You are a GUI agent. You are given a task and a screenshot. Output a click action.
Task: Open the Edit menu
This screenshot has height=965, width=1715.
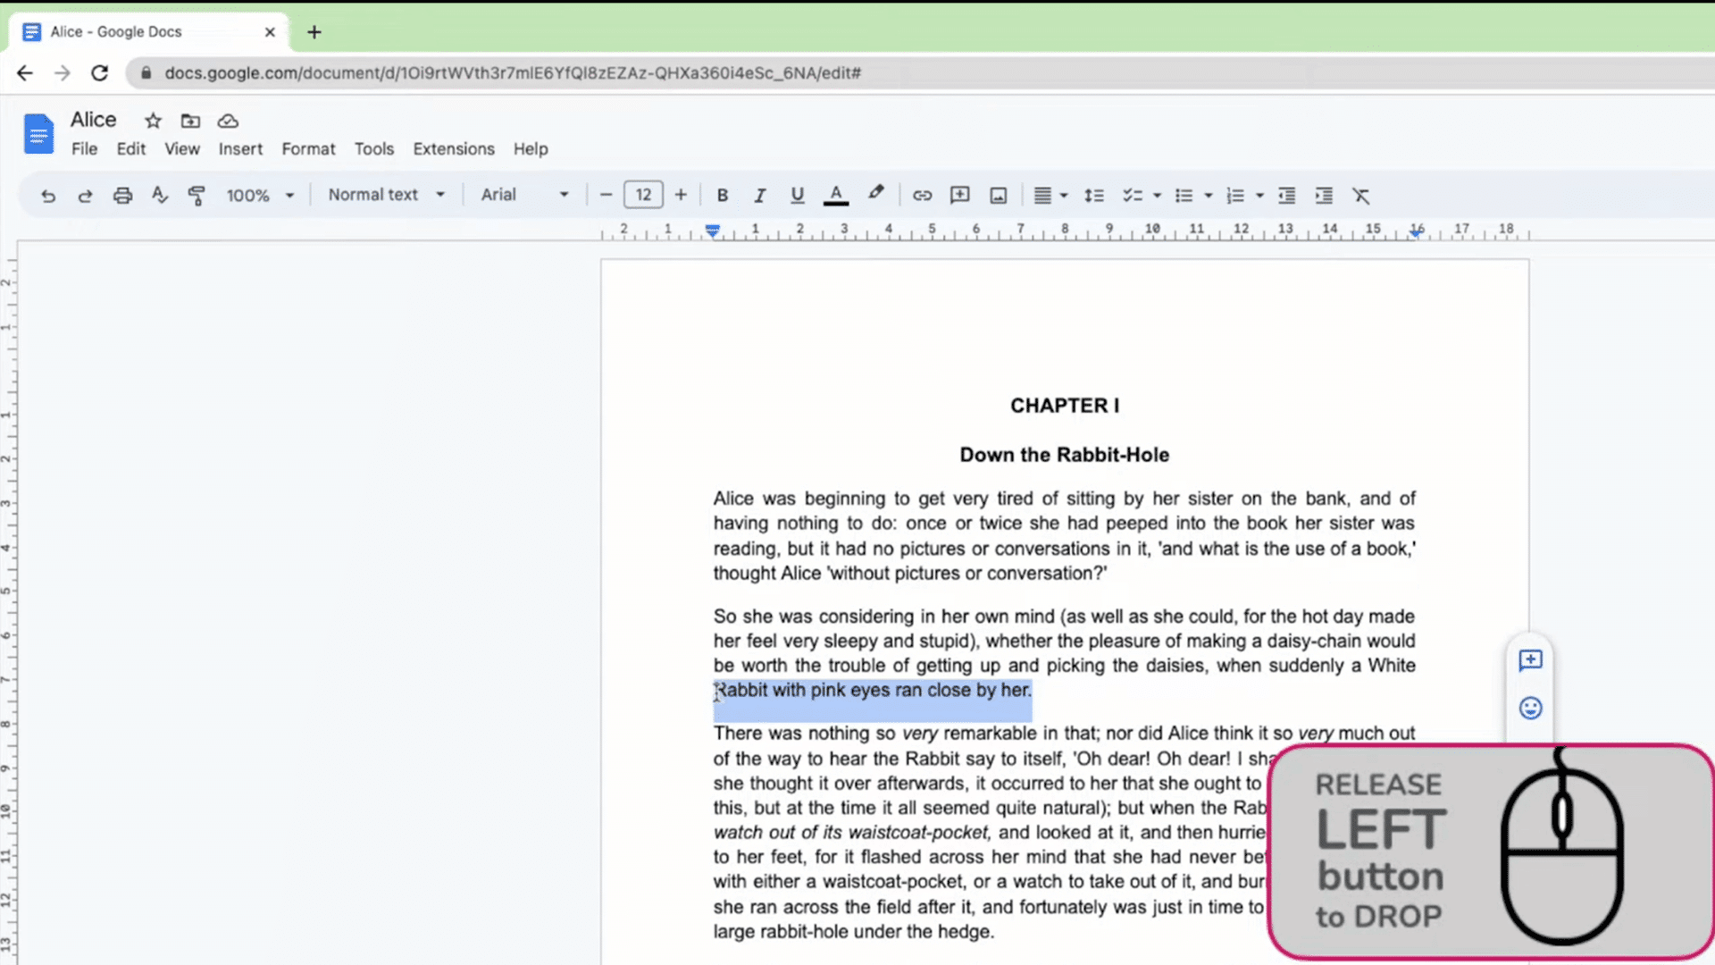[x=130, y=149]
